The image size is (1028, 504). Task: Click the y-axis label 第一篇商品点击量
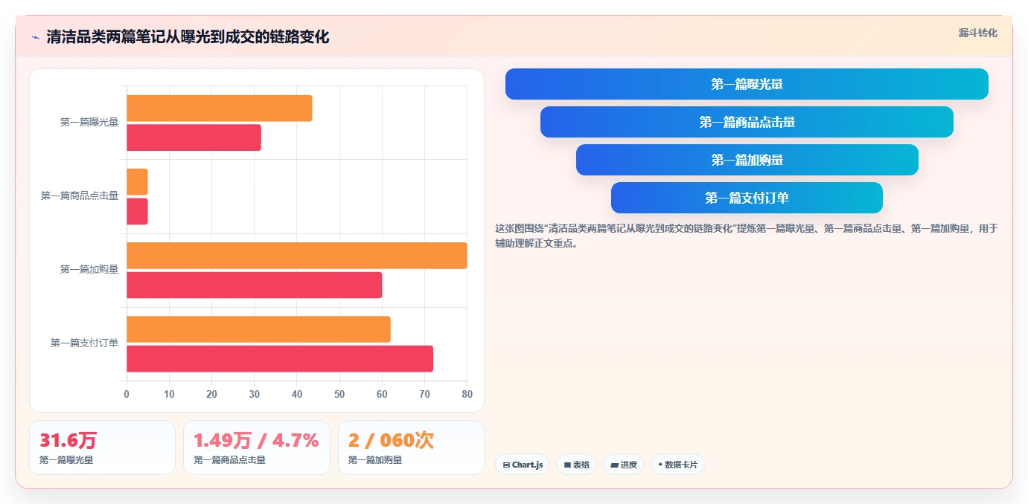pyautogui.click(x=80, y=196)
